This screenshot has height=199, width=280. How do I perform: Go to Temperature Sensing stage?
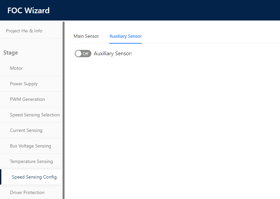31,161
